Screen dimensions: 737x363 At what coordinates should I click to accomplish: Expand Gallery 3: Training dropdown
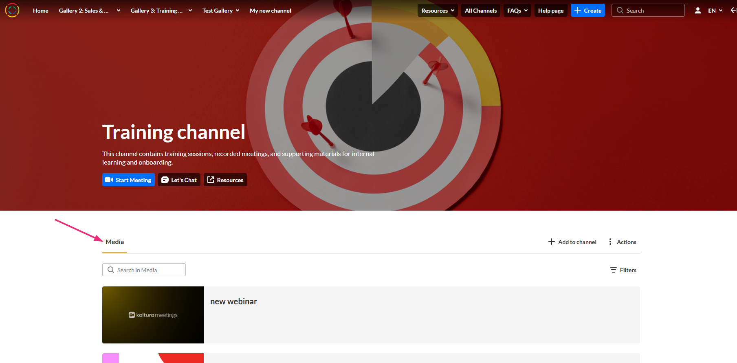point(190,11)
